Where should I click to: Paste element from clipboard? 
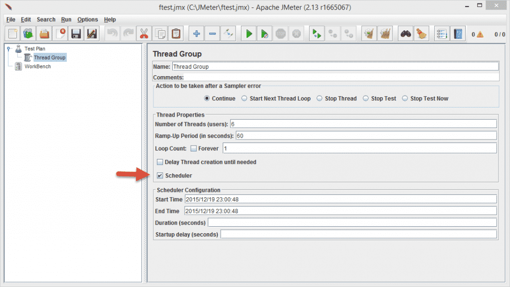pos(175,33)
